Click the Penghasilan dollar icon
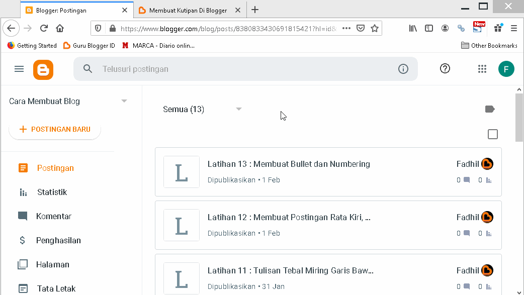Screen dimensions: 524x295 (x=22, y=240)
